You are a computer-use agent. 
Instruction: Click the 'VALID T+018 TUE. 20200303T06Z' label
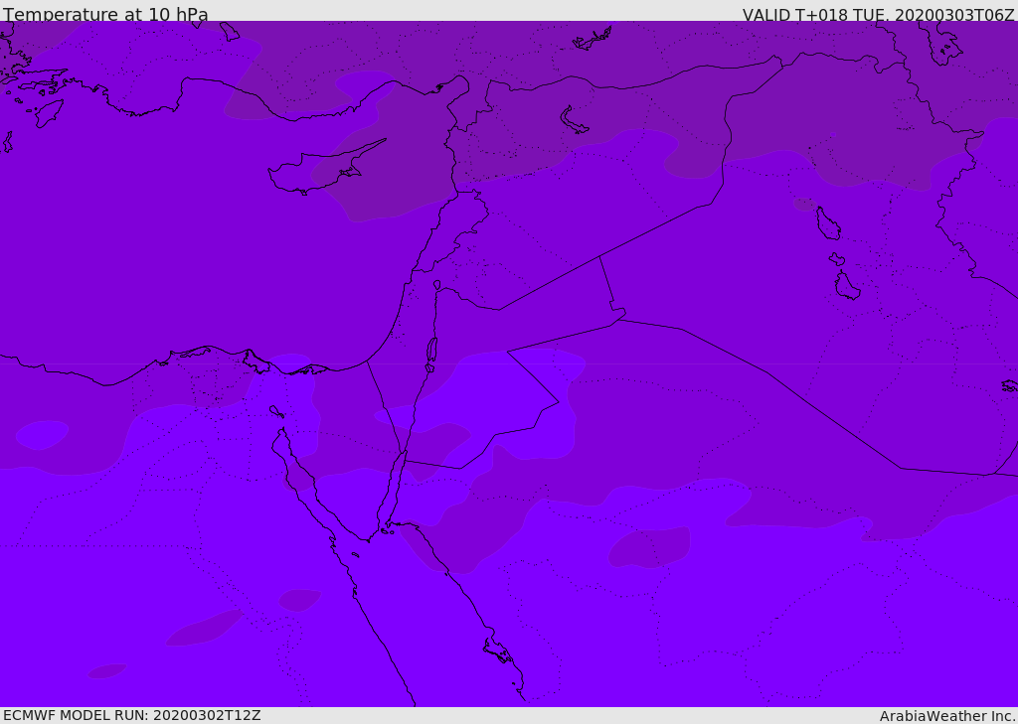879,14
